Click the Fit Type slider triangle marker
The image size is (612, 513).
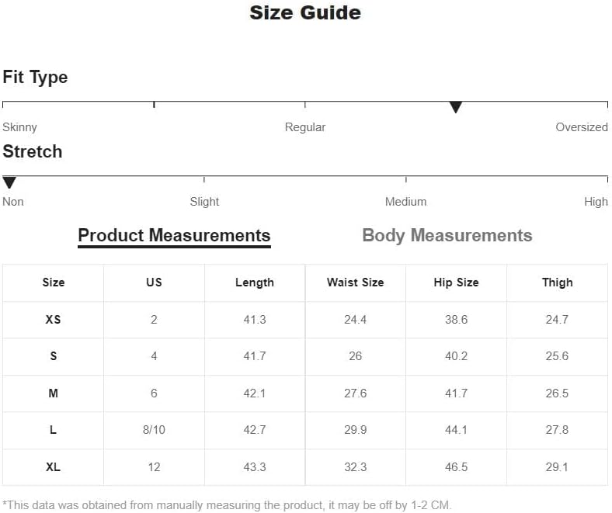tap(455, 107)
